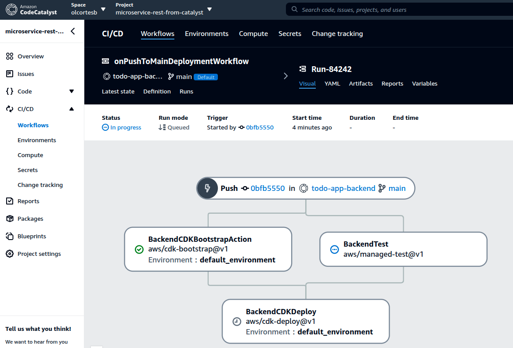Open Packages in the sidebar
This screenshot has height=348, width=513.
coord(30,219)
